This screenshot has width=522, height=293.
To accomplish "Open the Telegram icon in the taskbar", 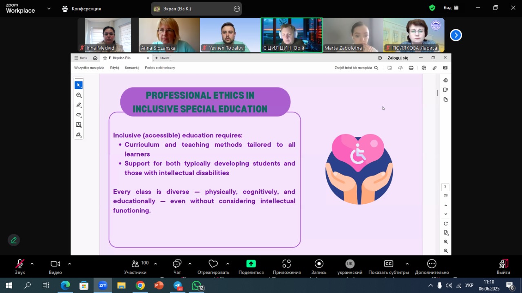I will pos(178,286).
